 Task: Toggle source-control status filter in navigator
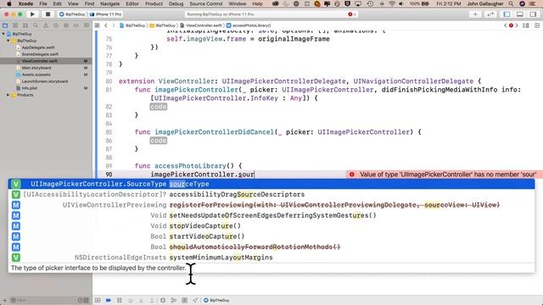(x=87, y=300)
